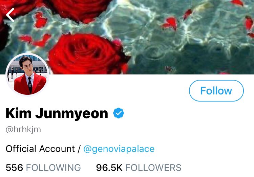Go back using the white arrow
Viewport: 254px width, 177px height.
10,15
